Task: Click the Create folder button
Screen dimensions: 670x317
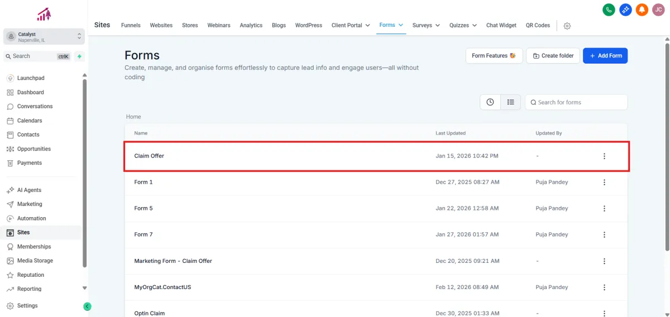Action: point(553,56)
